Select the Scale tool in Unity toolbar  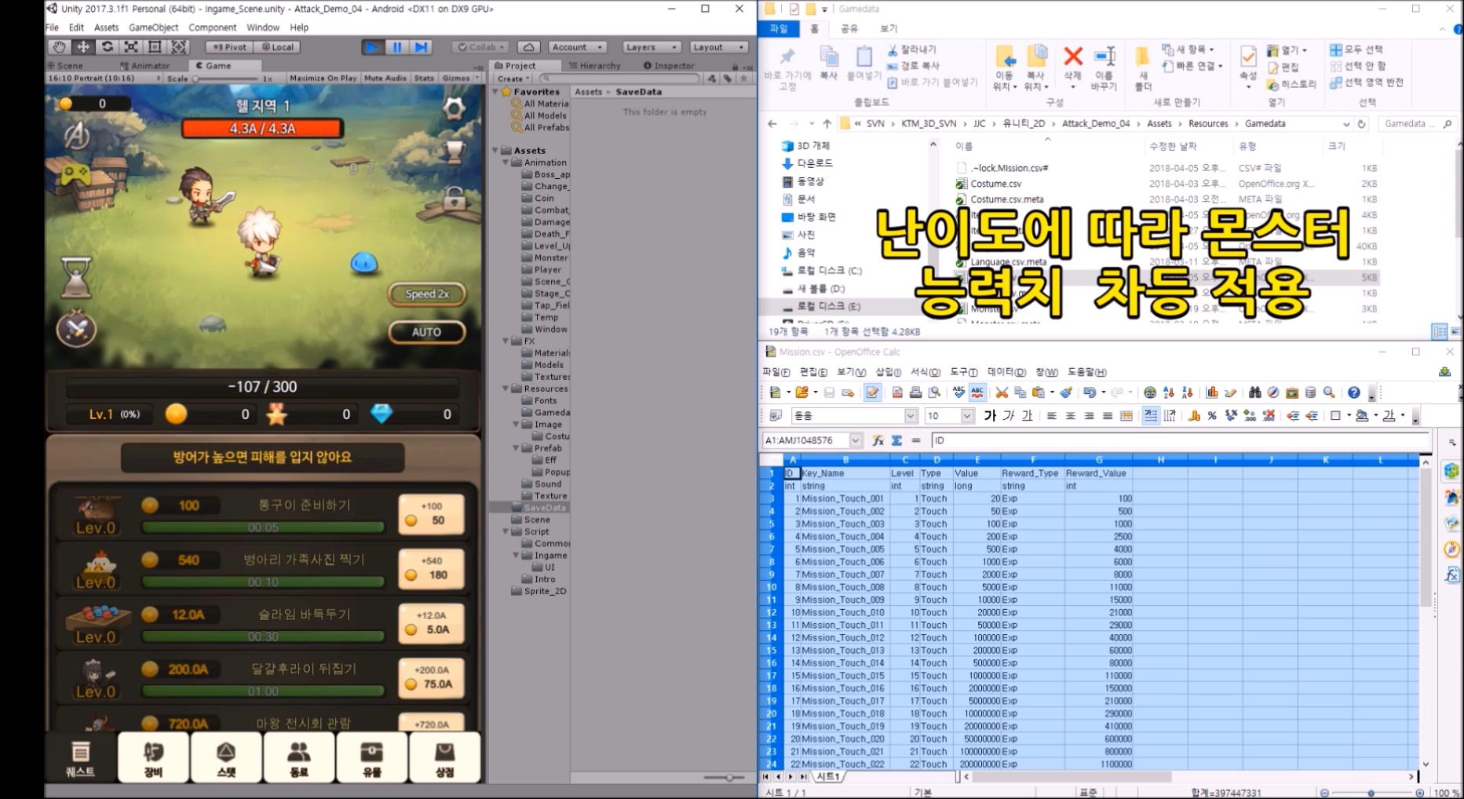tap(131, 47)
